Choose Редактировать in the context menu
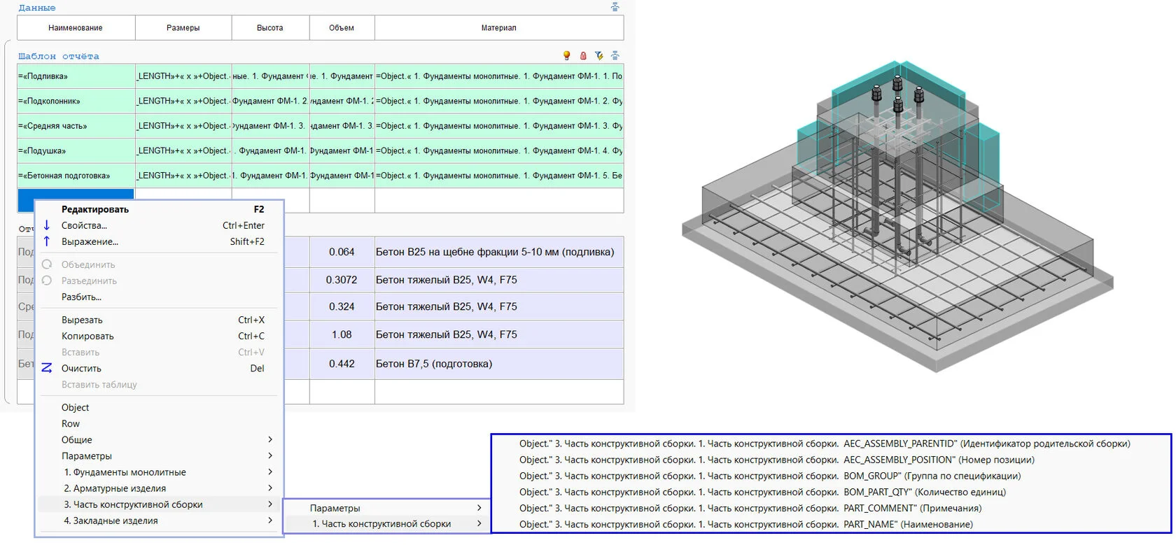Screen dimensions: 1176x545 click(x=160, y=209)
